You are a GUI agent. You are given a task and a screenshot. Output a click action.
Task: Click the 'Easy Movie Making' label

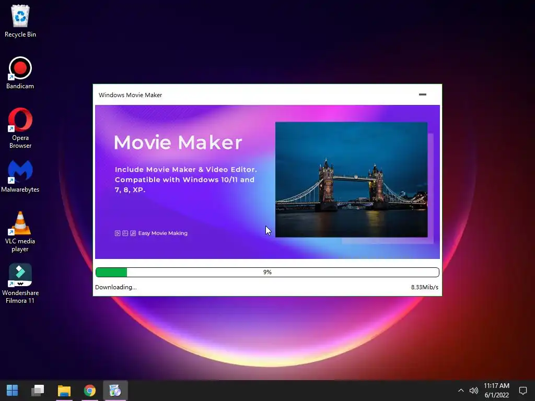(x=163, y=233)
